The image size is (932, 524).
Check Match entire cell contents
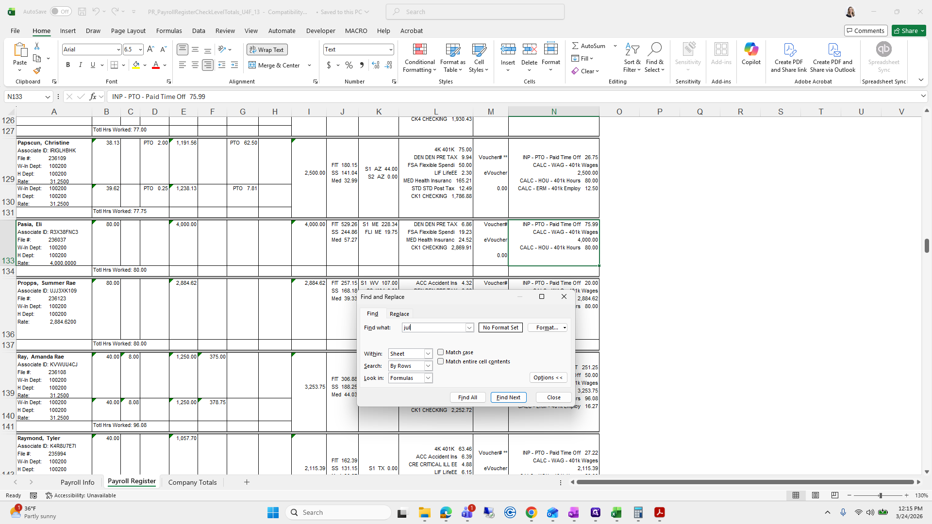coord(441,361)
